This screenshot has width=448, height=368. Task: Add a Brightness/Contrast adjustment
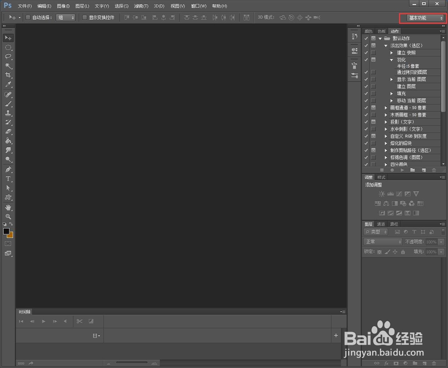(381, 194)
